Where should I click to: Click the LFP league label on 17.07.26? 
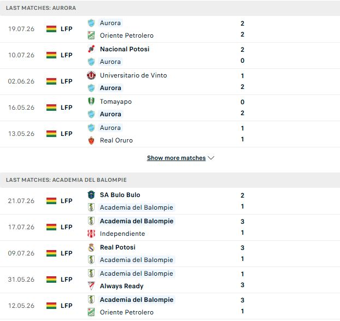[66, 227]
